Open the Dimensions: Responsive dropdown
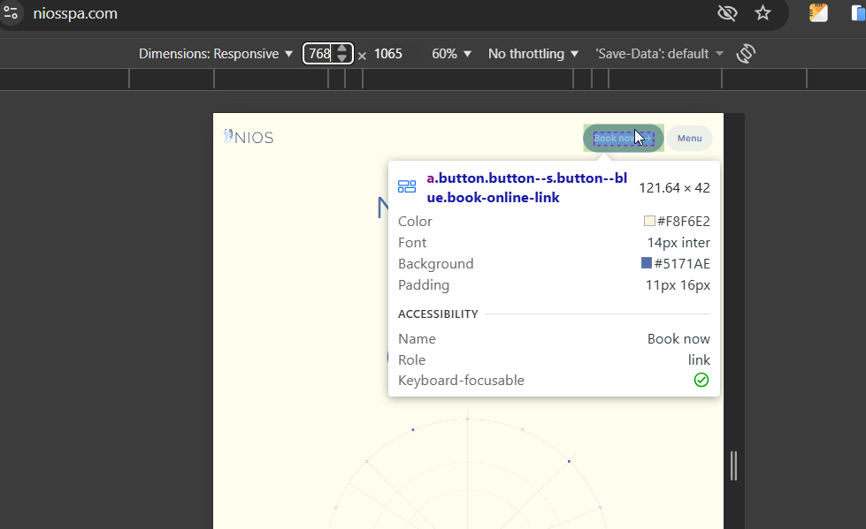This screenshot has height=529, width=866. 216,54
